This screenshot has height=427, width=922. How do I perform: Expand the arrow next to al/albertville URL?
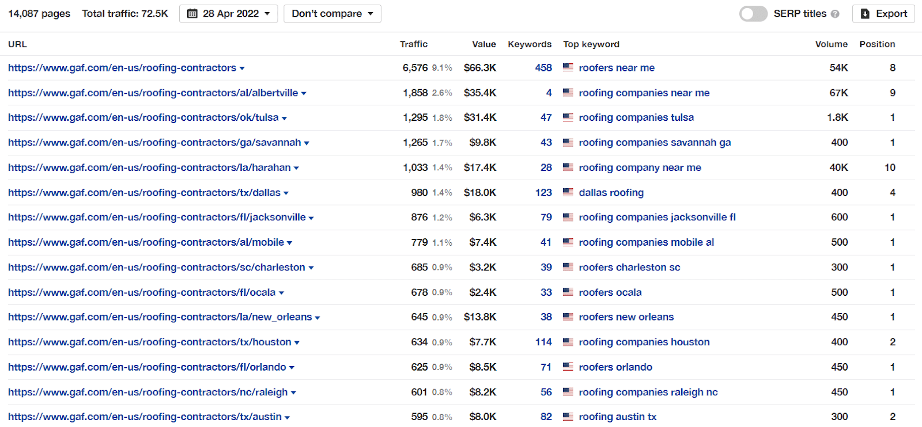pyautogui.click(x=304, y=93)
